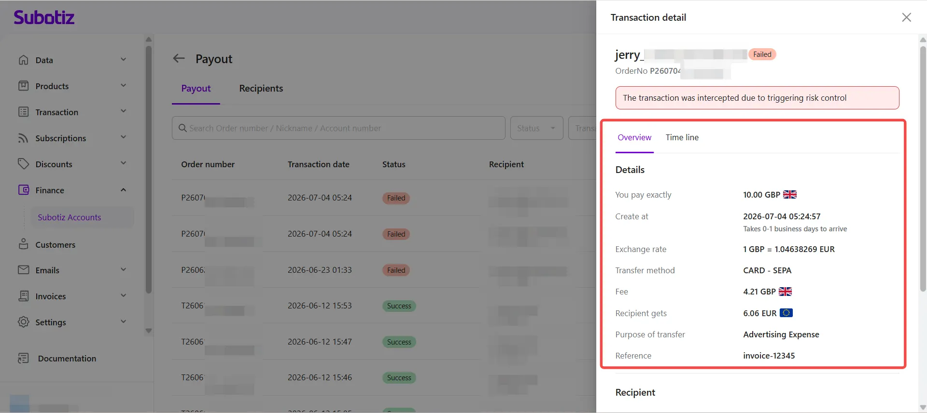Click the Recipient section heading
This screenshot has width=927, height=413.
click(635, 392)
